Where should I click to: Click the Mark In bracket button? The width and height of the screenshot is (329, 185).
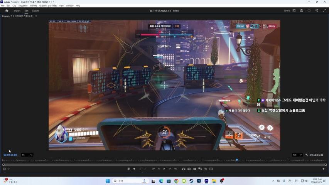(140, 169)
